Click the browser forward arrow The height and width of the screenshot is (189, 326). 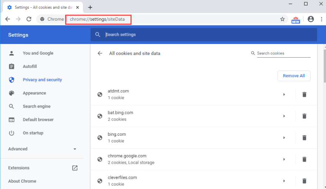18,19
